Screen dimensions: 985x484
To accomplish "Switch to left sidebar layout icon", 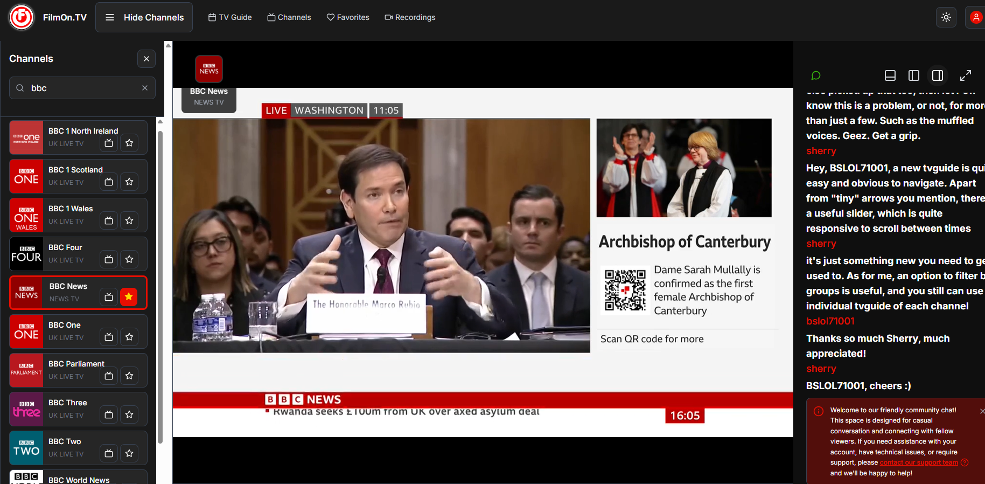I will (x=914, y=75).
